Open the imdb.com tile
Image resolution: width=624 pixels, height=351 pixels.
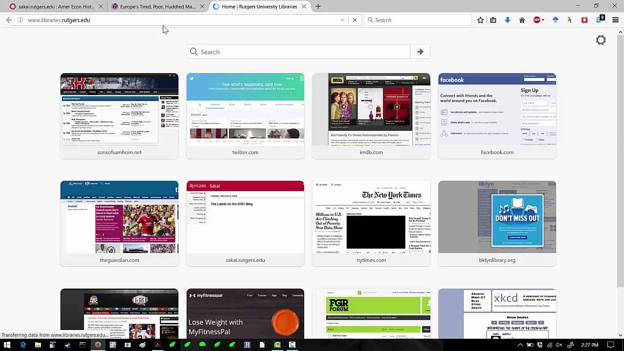371,116
